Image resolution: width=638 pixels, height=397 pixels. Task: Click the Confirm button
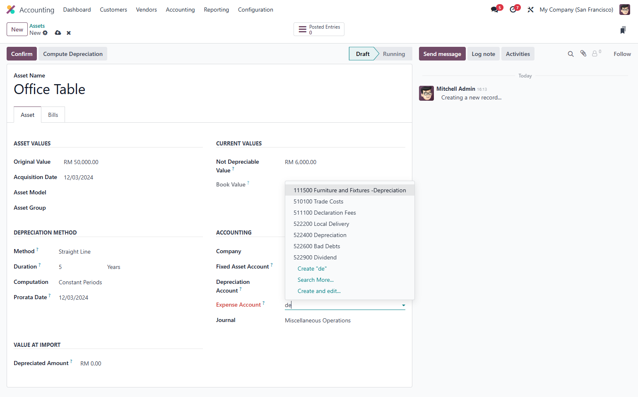pos(22,54)
